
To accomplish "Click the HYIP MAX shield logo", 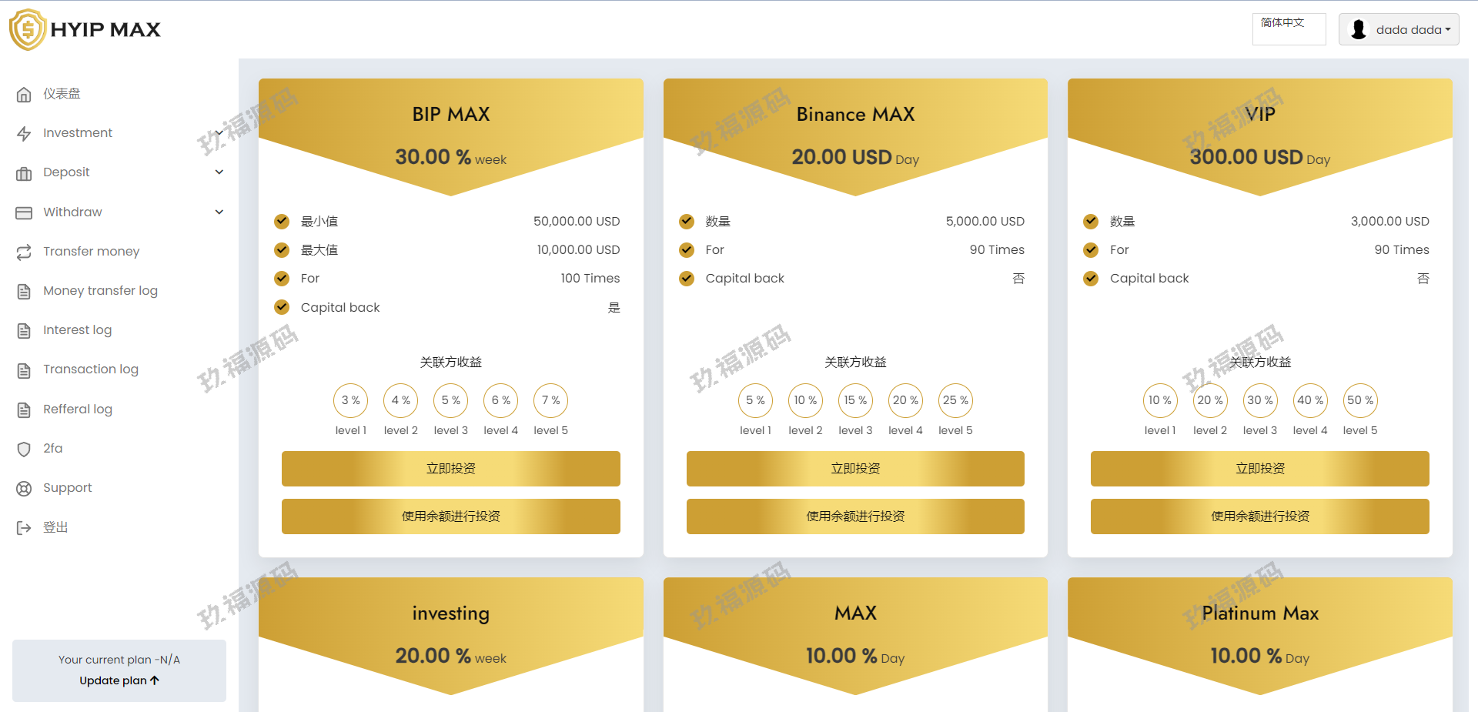I will click(28, 30).
